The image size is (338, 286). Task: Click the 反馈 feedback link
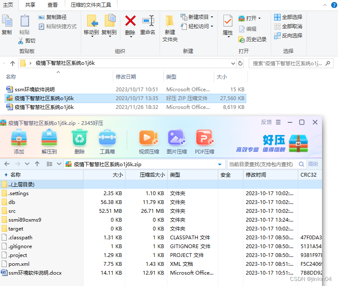(x=266, y=122)
